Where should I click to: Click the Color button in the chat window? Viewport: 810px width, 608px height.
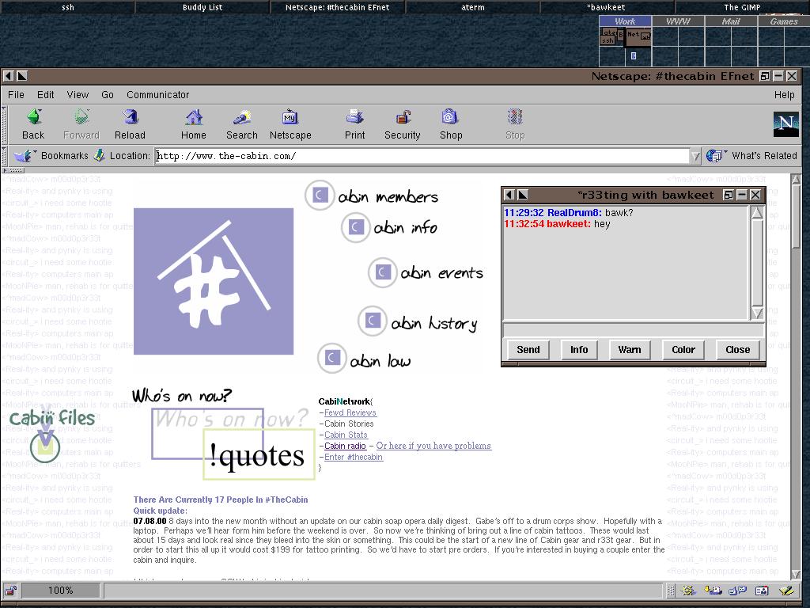coord(683,349)
